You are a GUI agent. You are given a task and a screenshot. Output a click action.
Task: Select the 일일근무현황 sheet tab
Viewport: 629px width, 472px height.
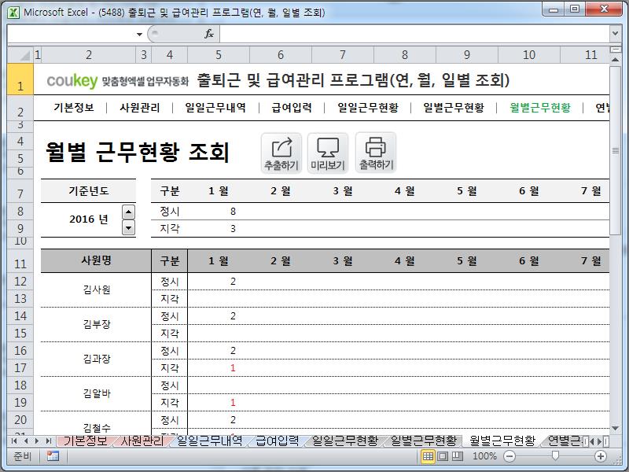345,441
